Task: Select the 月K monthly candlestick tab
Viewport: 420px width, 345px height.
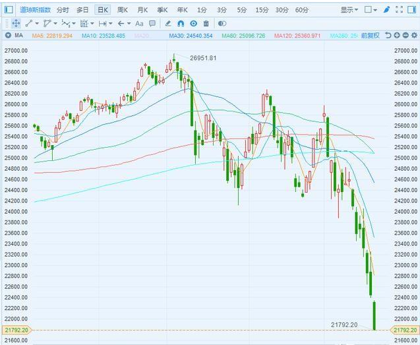Action: point(142,10)
